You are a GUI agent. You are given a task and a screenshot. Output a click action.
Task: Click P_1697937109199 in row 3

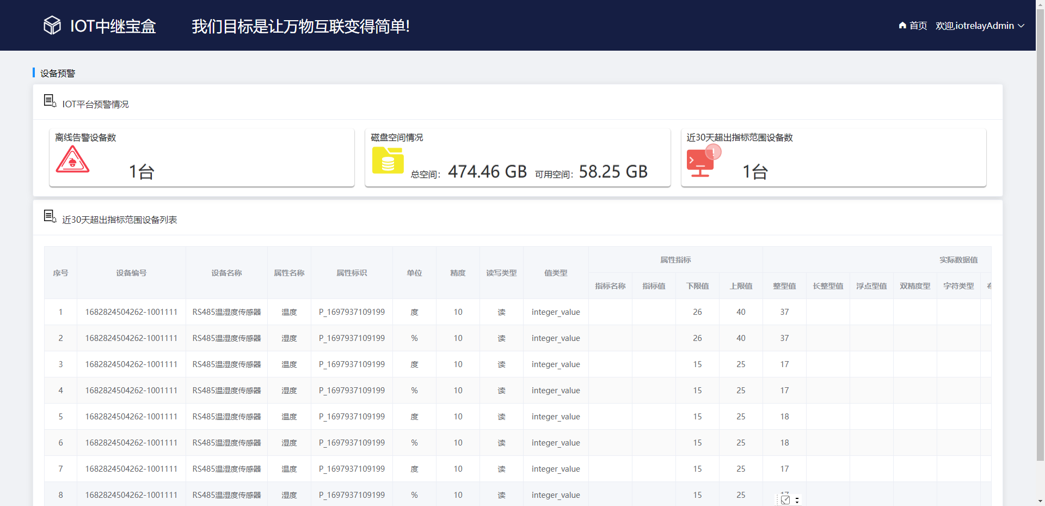point(352,364)
